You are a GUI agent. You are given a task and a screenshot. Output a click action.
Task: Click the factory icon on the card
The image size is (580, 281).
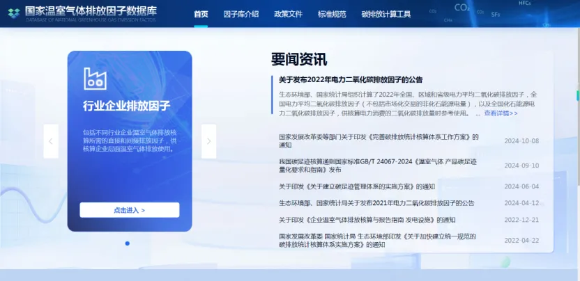point(95,77)
